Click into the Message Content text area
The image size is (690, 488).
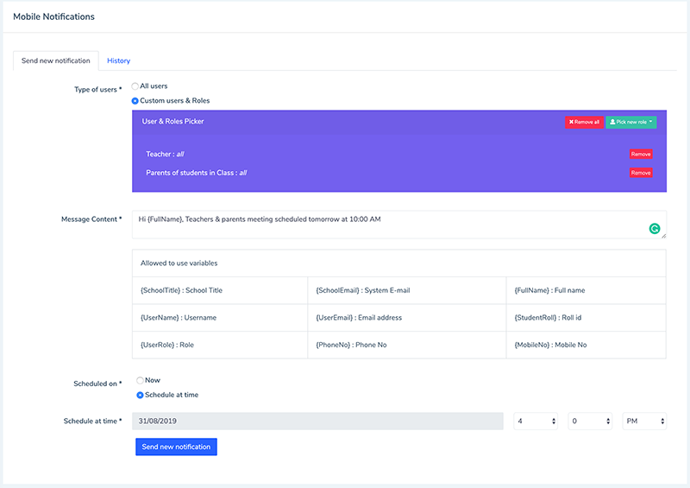click(399, 225)
